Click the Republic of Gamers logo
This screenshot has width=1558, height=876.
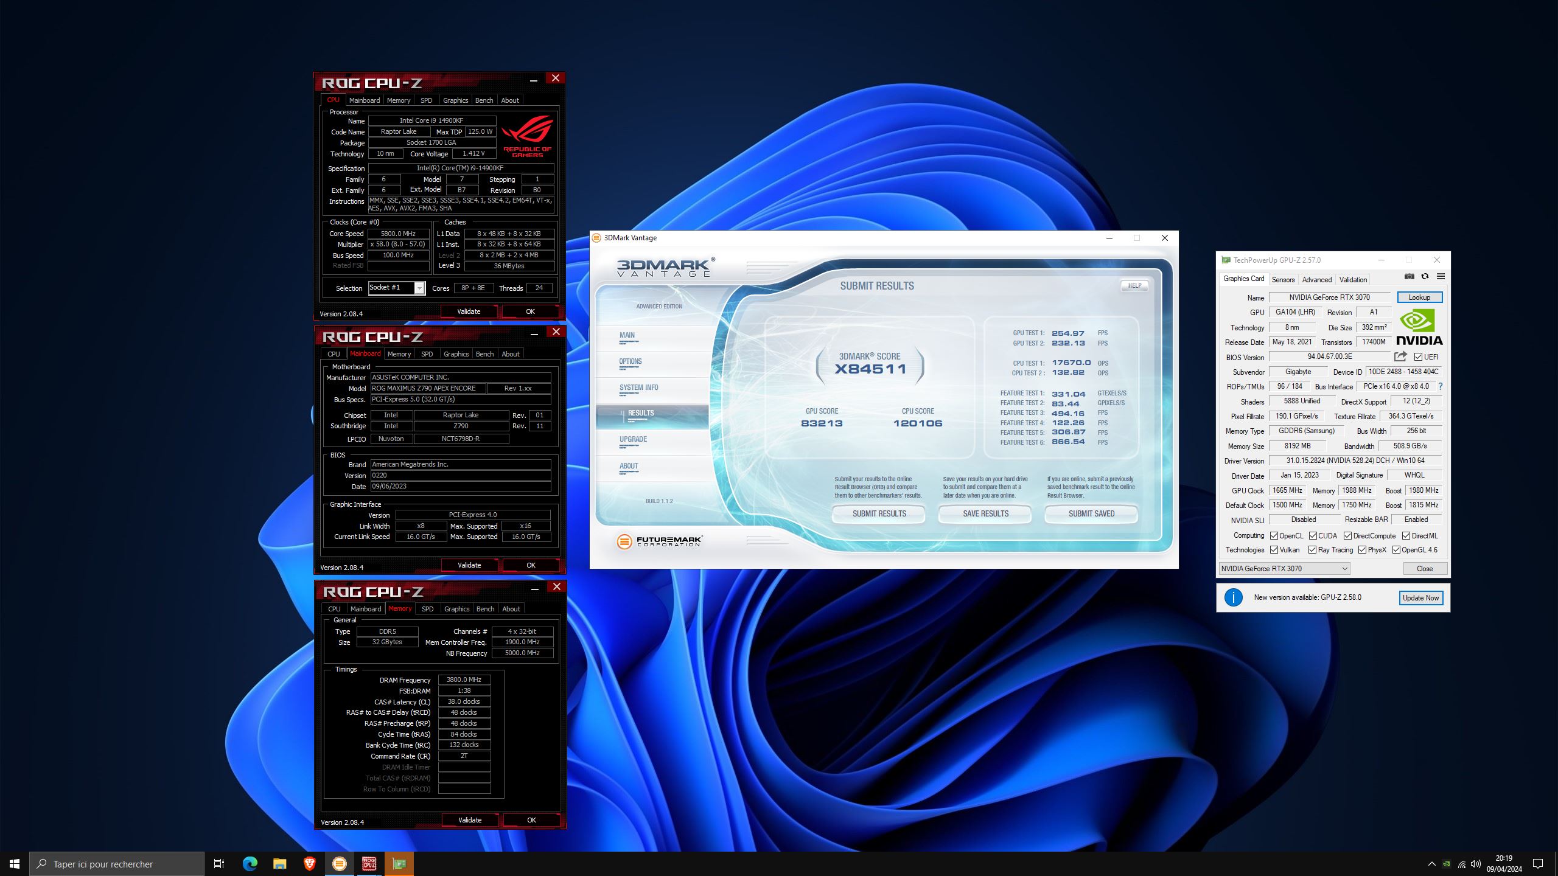[527, 136]
